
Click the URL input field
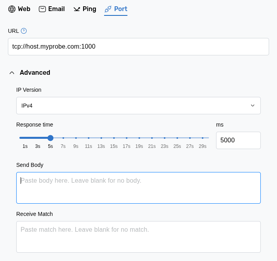pyautogui.click(x=138, y=47)
